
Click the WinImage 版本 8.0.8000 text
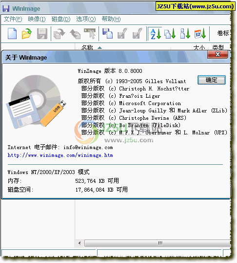(110, 71)
